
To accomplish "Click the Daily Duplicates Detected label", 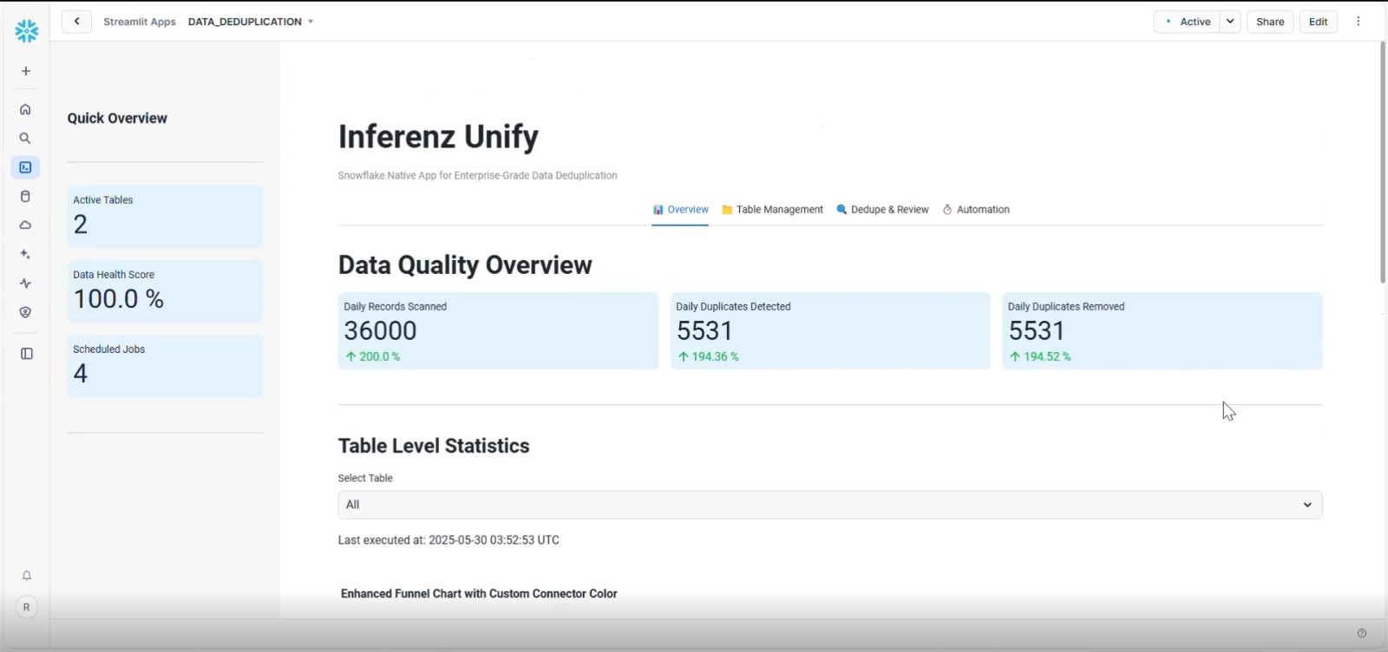I will coord(733,307).
